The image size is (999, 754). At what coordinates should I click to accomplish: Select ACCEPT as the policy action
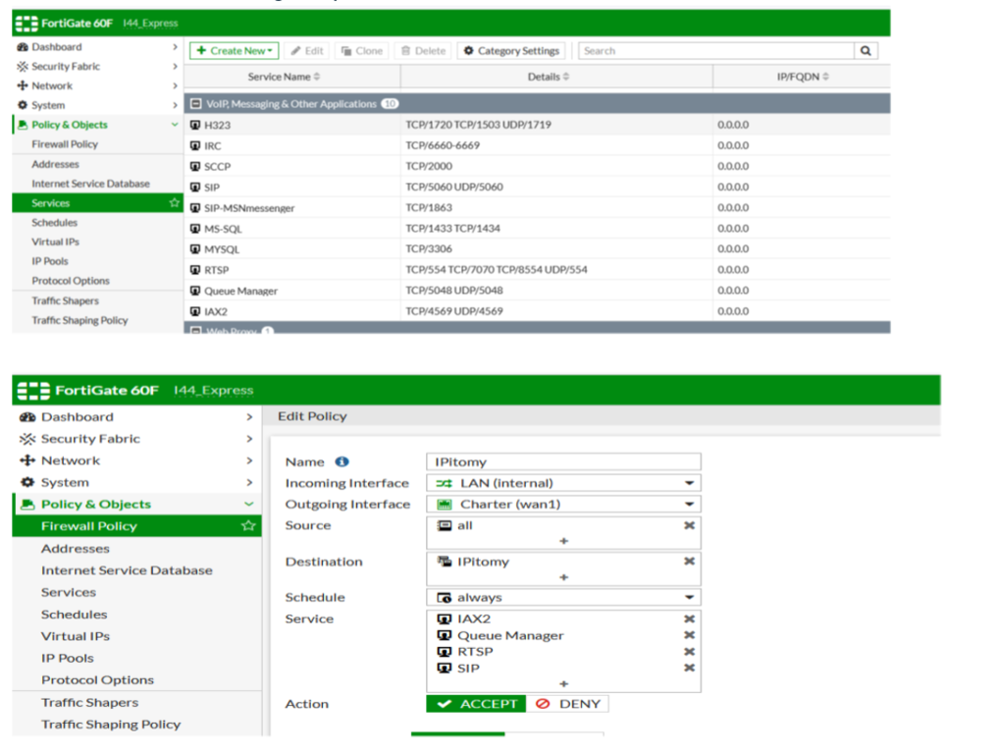tap(477, 704)
